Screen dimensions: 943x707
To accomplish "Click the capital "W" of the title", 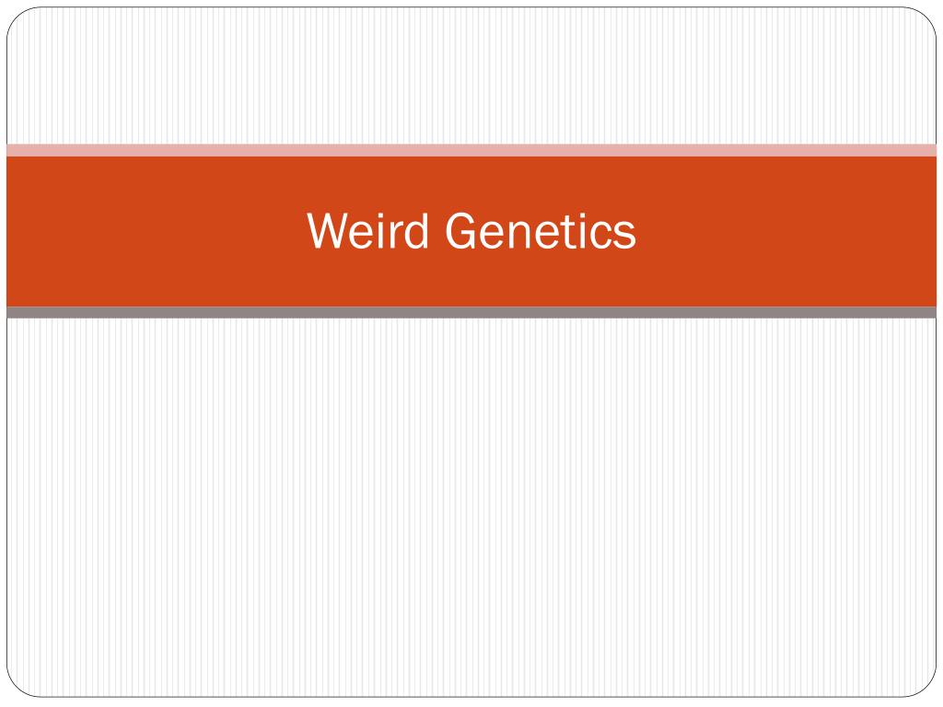I will (x=331, y=231).
